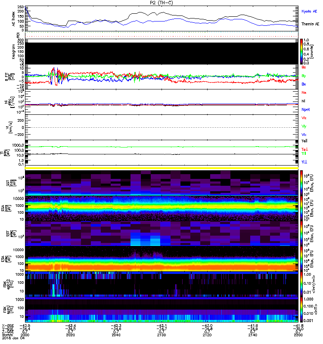This screenshot has height=344, width=323.
Task: Click the FBK scm [Hz] axis label
Action: [7, 309]
